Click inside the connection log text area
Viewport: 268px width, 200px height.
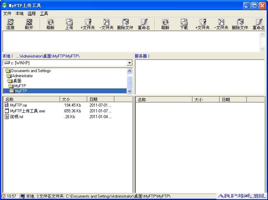[x=131, y=42]
